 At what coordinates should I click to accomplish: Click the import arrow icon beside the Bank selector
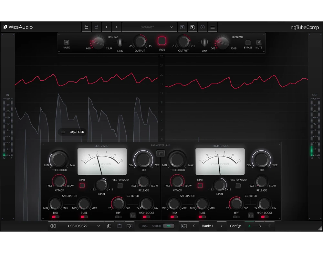[x=184, y=226]
